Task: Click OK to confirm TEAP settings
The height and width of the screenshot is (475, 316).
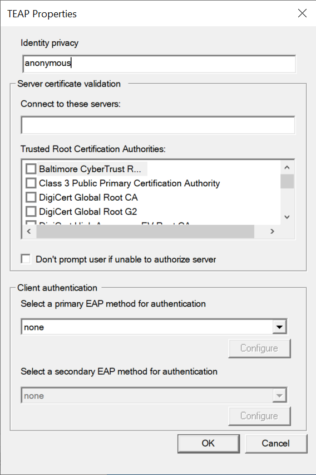Action: 208,443
